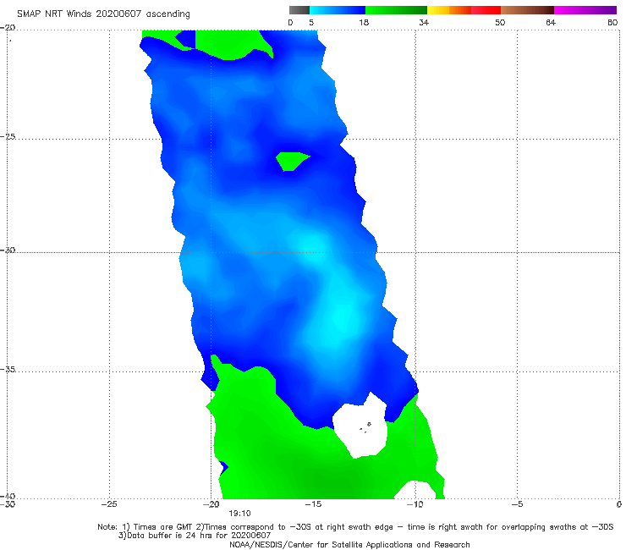Click the small isolated green patch near -26 latitude
This screenshot has height=550, width=626.
pos(293,162)
